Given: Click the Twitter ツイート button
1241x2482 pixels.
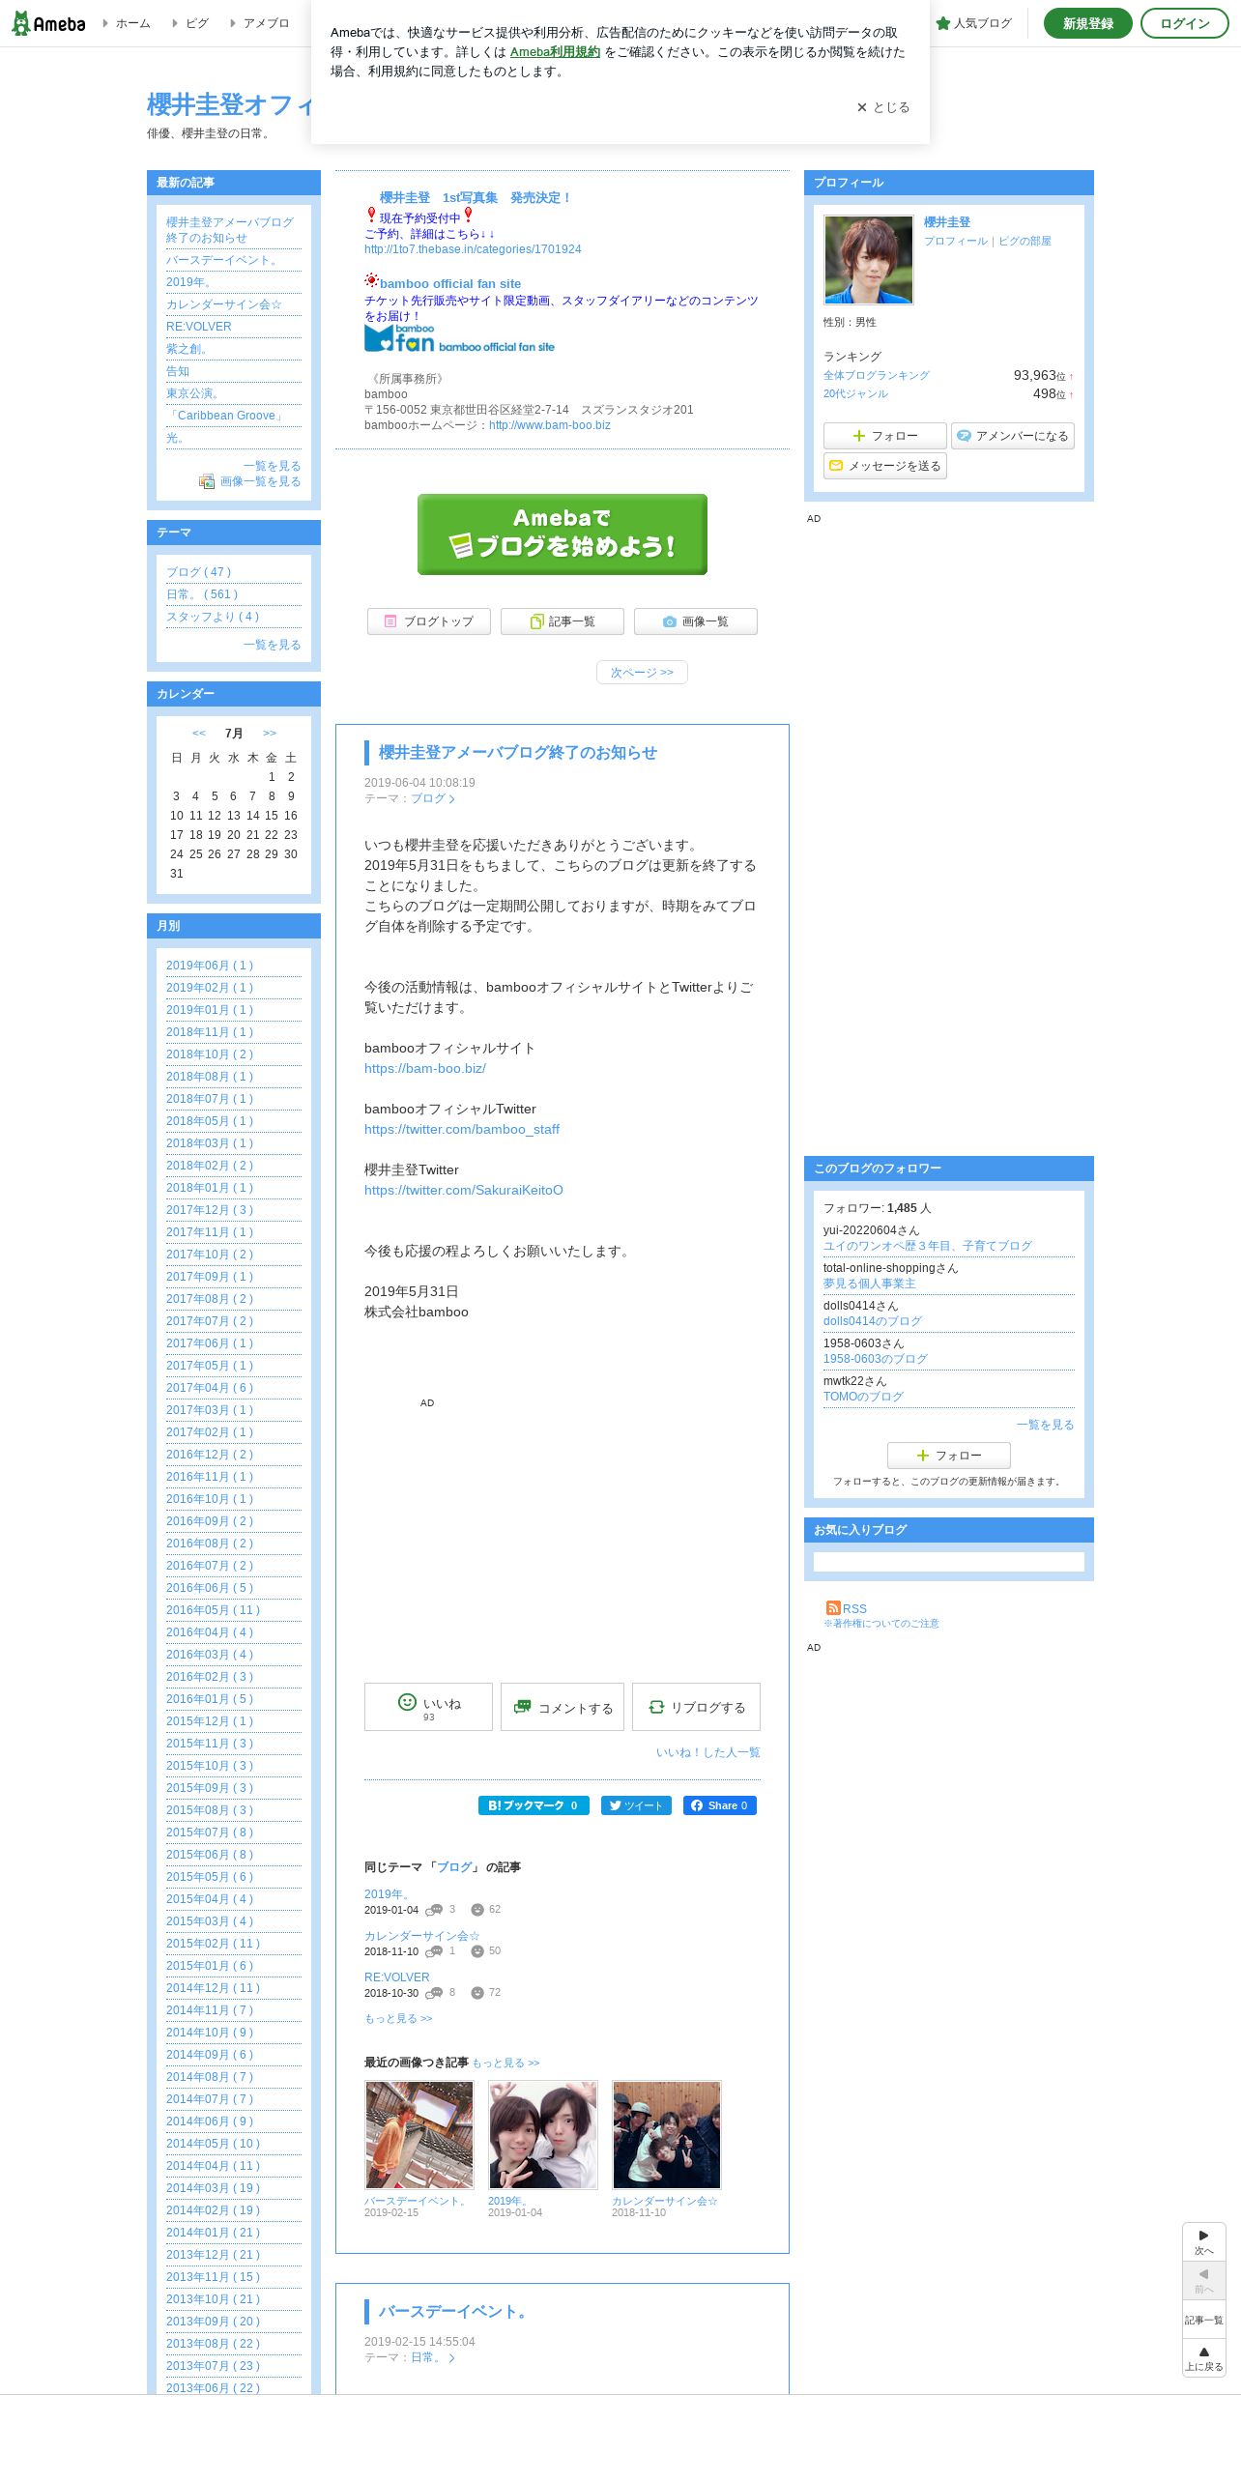Looking at the screenshot, I should point(636,1805).
